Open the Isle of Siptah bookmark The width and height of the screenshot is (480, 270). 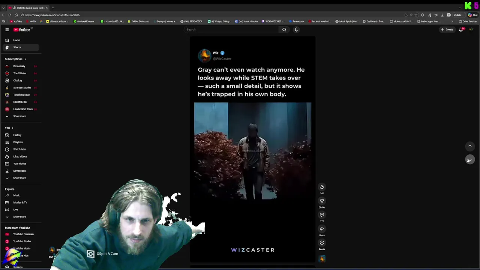(x=347, y=21)
